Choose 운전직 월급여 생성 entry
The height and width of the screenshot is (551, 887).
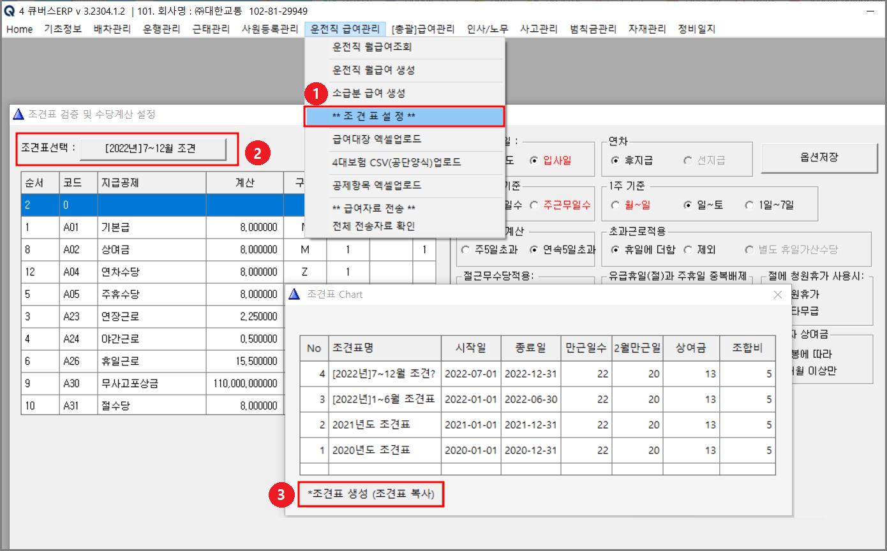[405, 70]
